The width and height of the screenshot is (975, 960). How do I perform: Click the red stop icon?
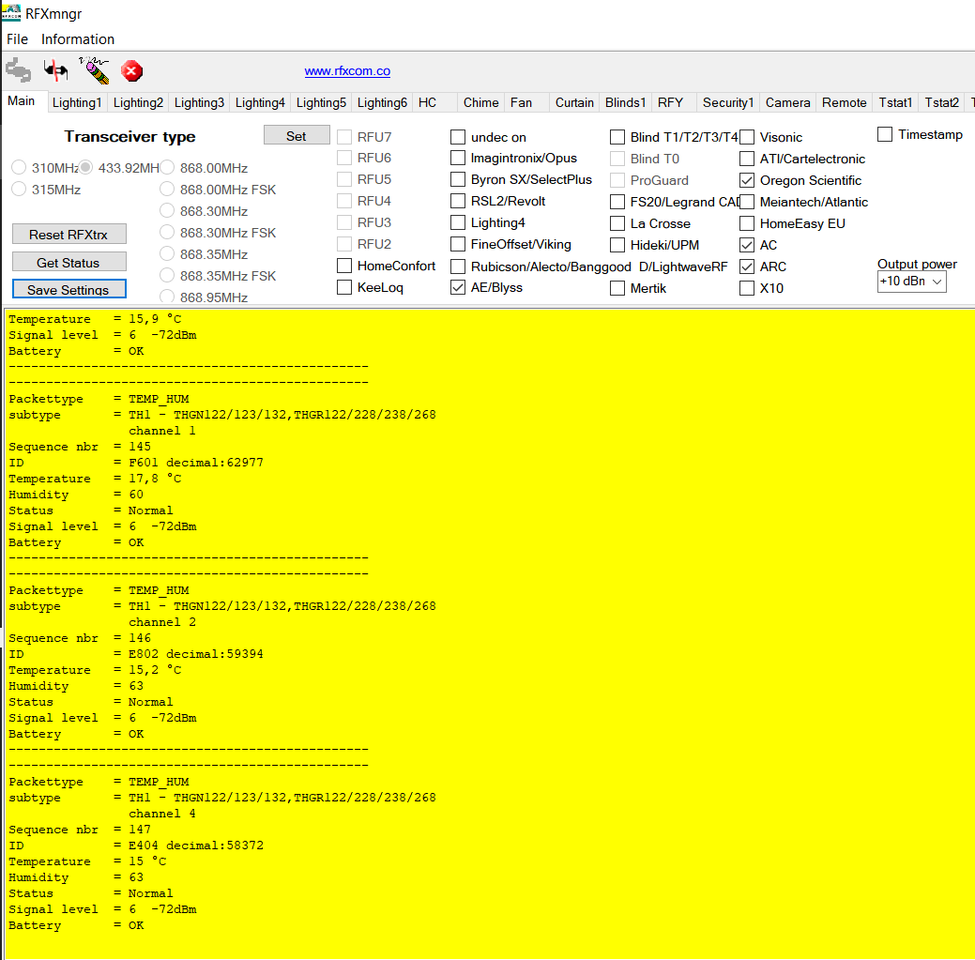point(132,71)
